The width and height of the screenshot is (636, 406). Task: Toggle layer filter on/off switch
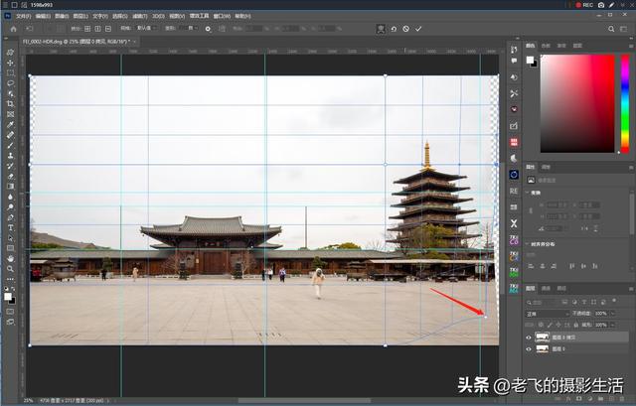click(614, 301)
